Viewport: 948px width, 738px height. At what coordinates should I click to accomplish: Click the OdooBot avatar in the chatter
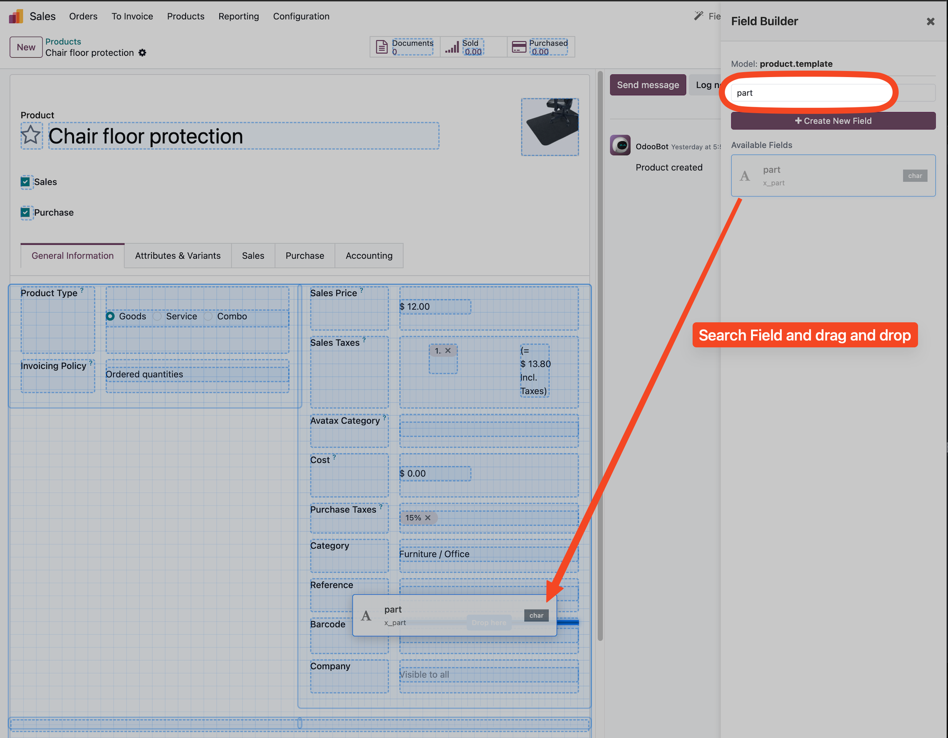point(620,145)
